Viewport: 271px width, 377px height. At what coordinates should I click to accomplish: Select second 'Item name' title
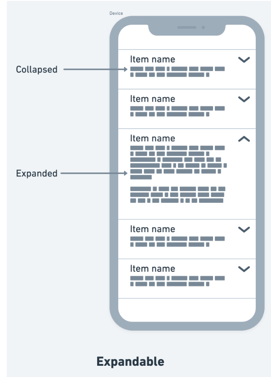click(x=152, y=99)
